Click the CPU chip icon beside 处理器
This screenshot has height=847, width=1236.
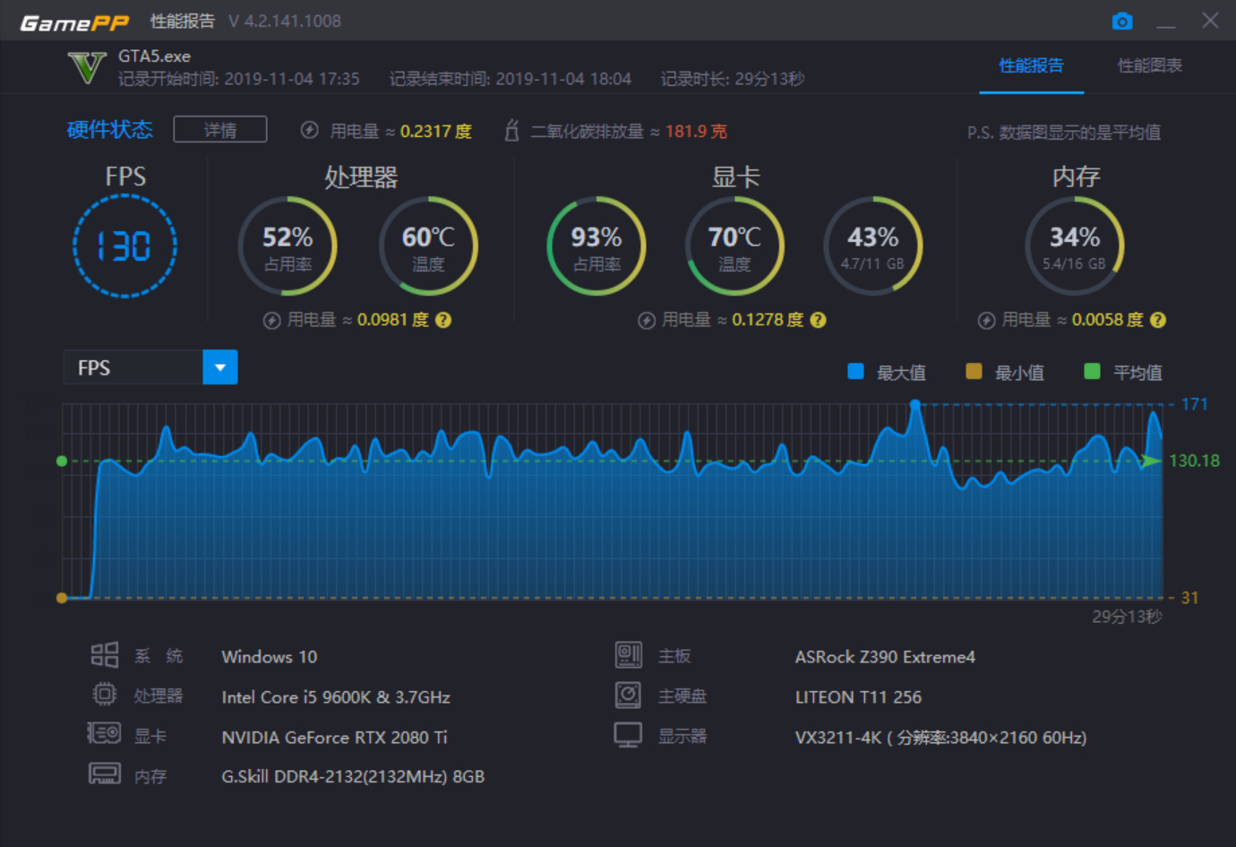[105, 695]
